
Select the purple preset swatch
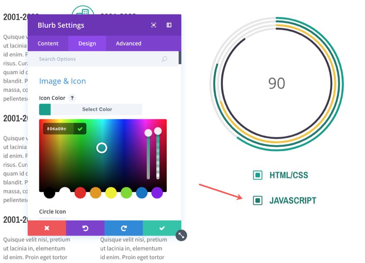pos(157,193)
